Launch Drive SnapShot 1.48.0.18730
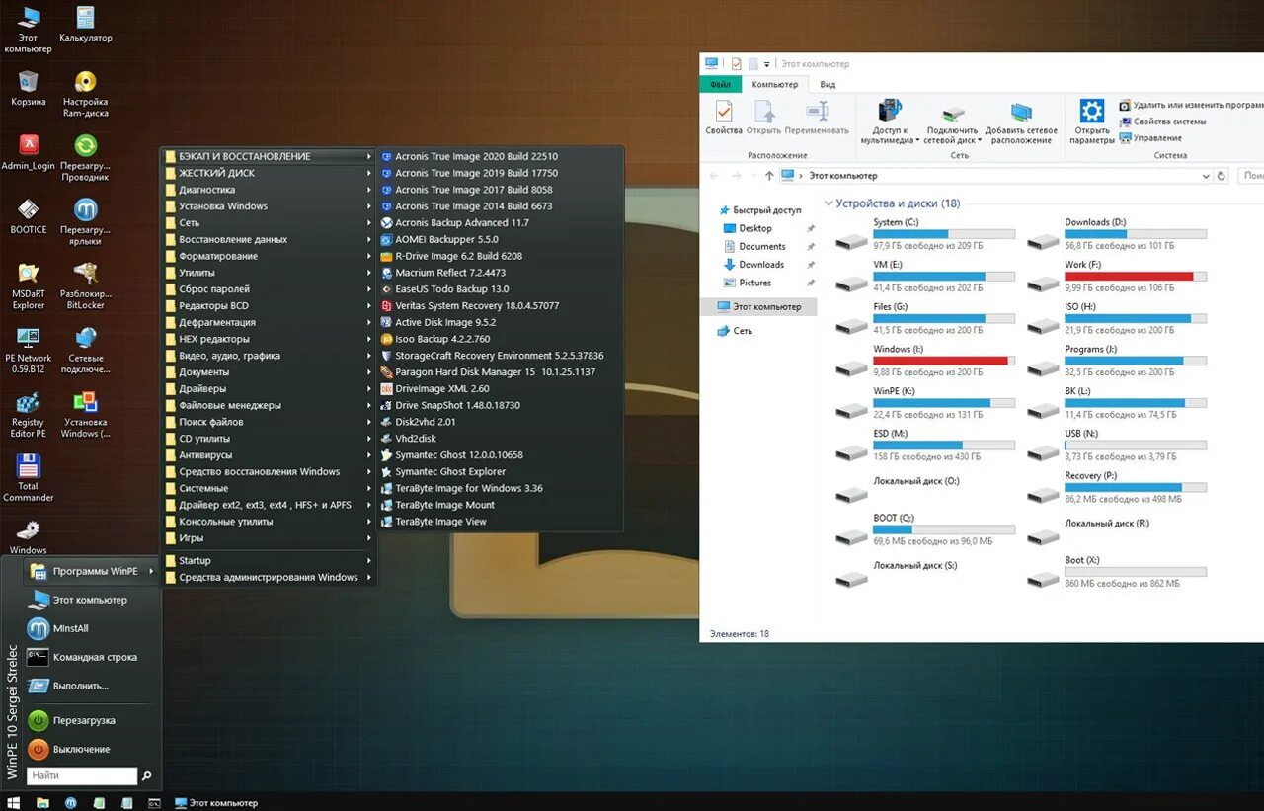The image size is (1264, 811). point(457,405)
